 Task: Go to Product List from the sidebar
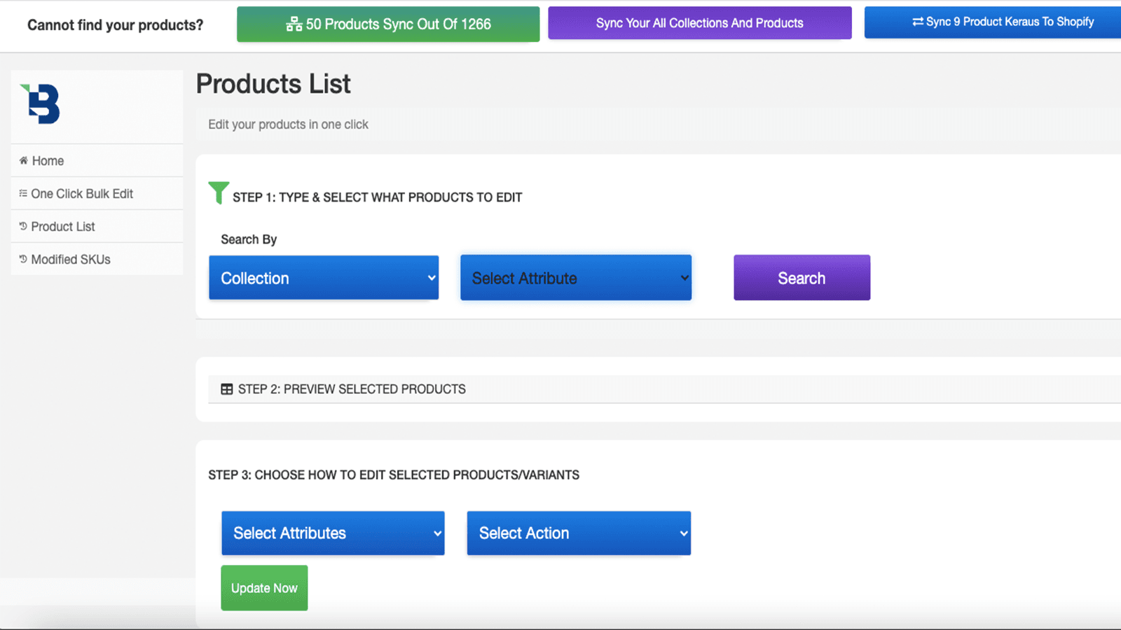pyautogui.click(x=63, y=225)
